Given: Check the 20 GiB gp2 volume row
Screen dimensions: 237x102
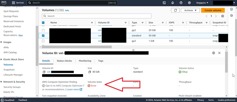Looking at the screenshot, I should (43, 30).
